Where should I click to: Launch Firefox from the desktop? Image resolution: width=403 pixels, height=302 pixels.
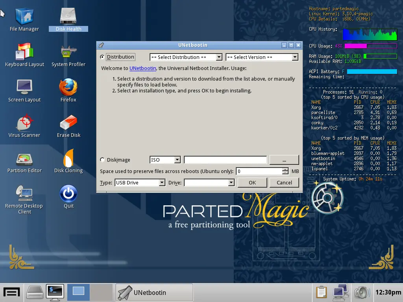pos(68,90)
